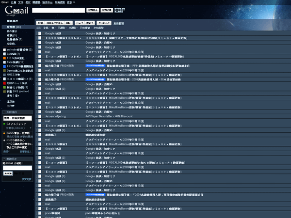Tick the checkbox for pixiv message
The image size is (291, 218).
pos(40,213)
